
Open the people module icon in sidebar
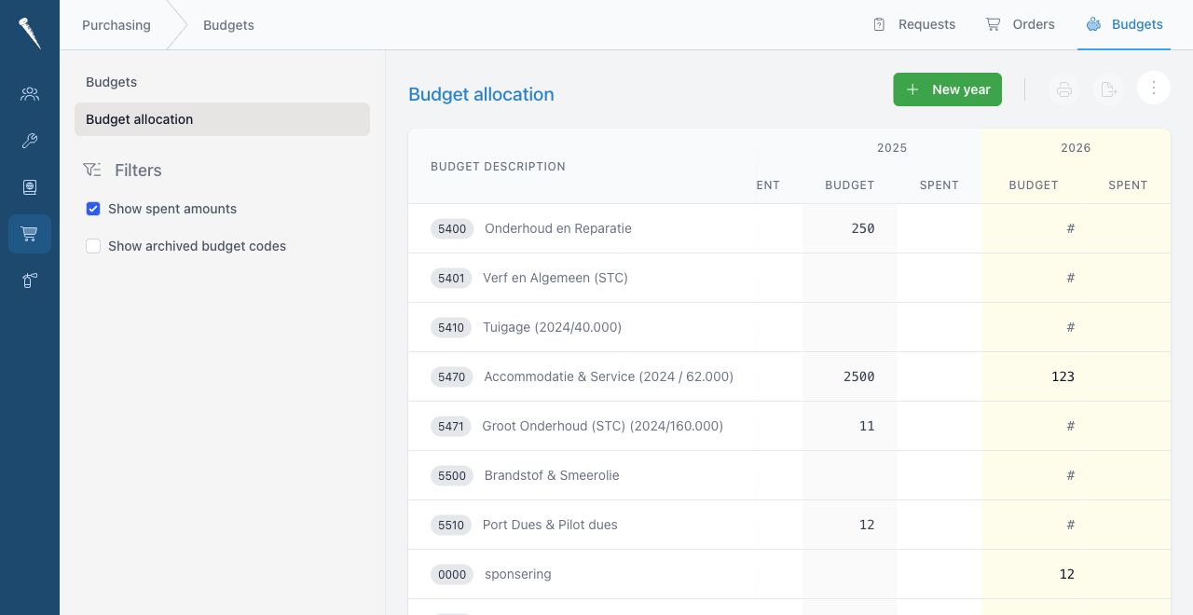pyautogui.click(x=30, y=93)
